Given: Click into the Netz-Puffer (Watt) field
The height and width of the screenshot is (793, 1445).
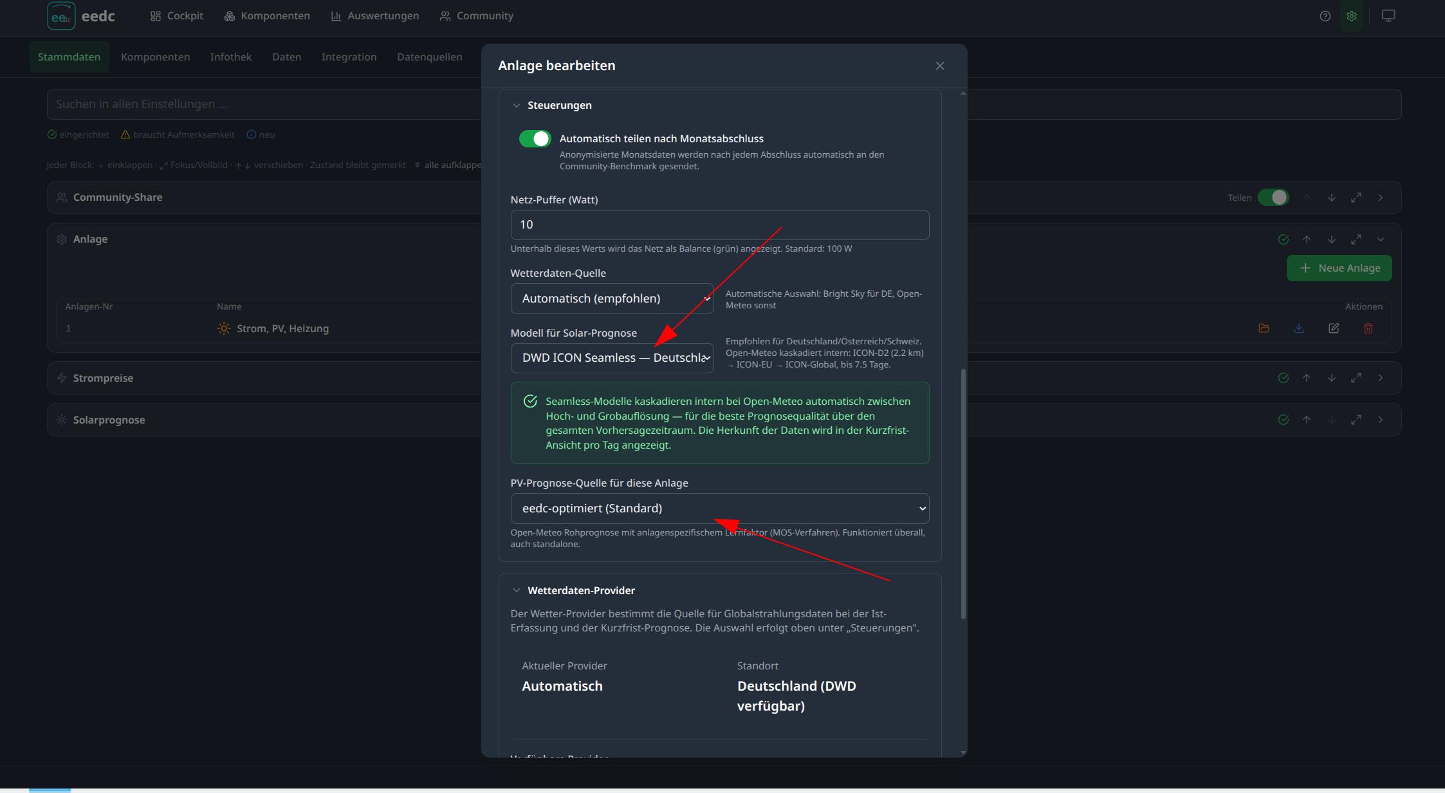Looking at the screenshot, I should (x=720, y=225).
